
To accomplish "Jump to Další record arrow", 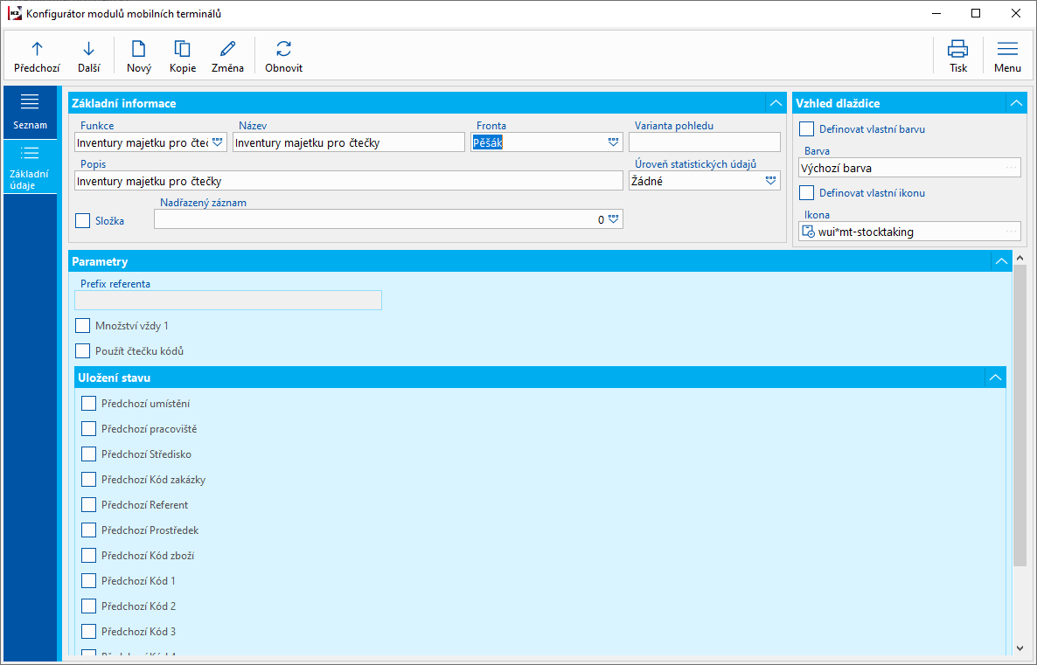I will [x=88, y=56].
